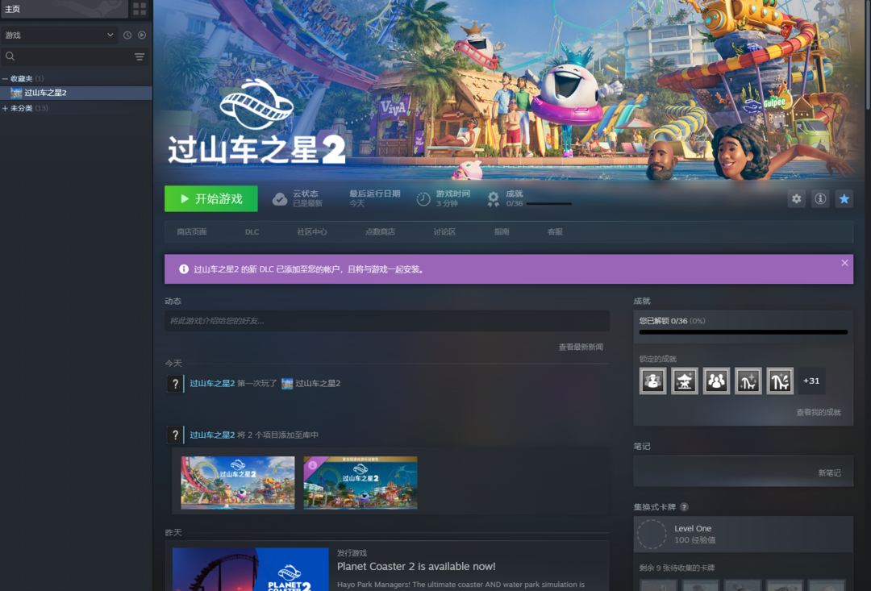Click the Level One badge circle
871x591 pixels.
[652, 535]
